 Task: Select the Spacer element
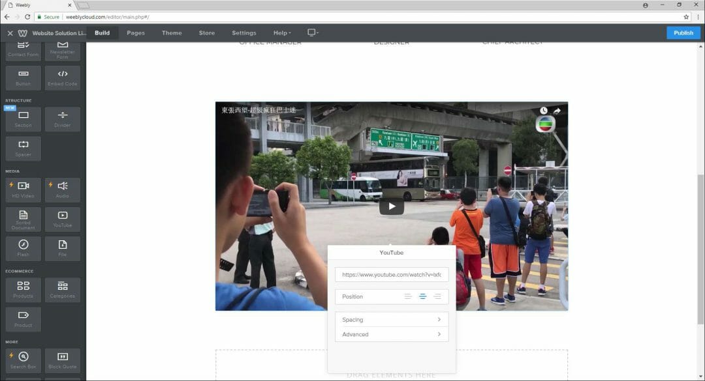(23, 148)
